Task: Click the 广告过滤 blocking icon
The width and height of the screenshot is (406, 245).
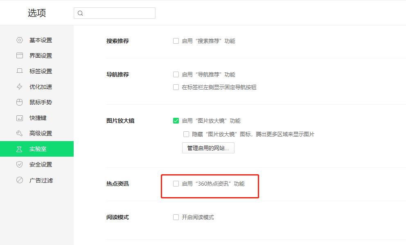Action: click(x=19, y=180)
